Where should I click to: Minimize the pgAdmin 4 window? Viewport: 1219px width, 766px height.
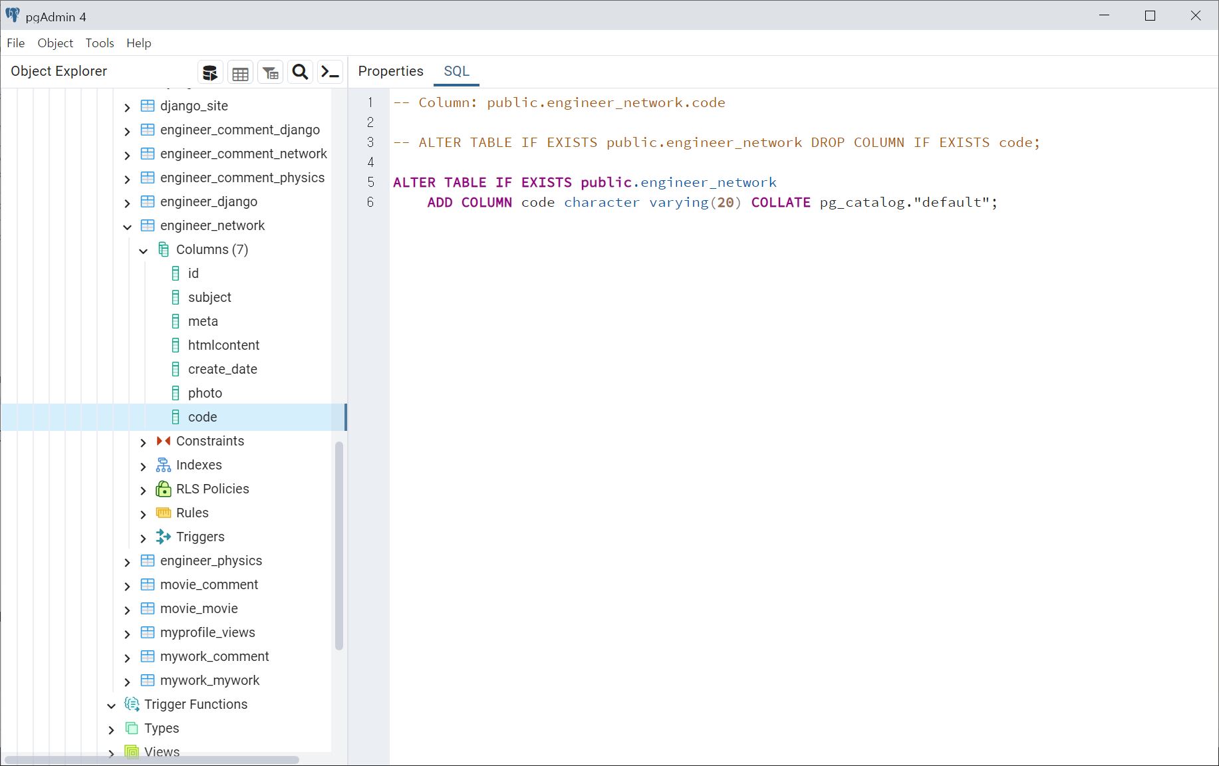tap(1105, 16)
